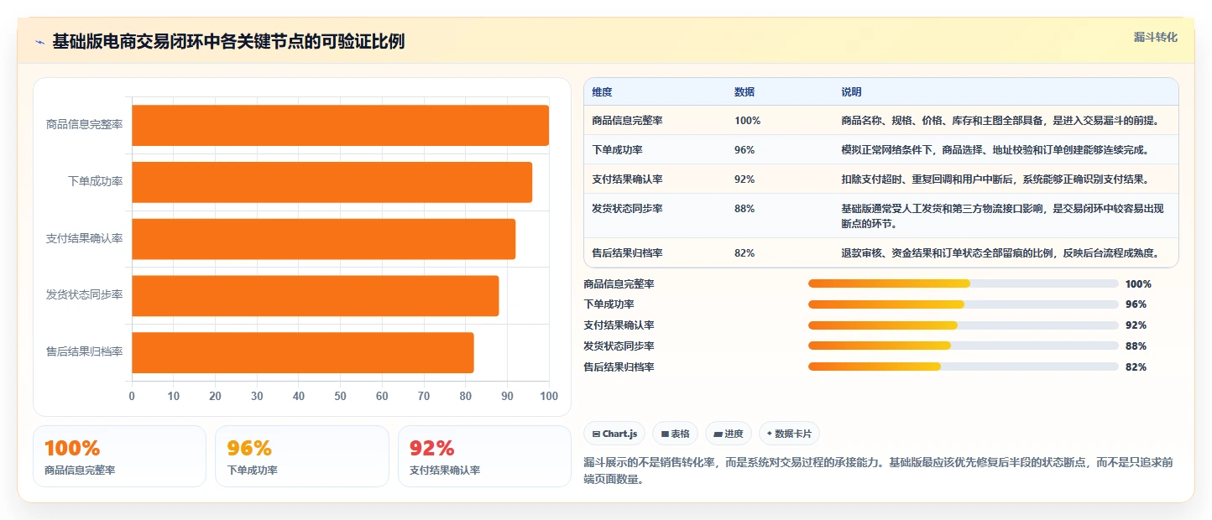Viewport: 1212px width, 520px height.
Task: Click the 发货状态同步率 progress bar
Action: [963, 346]
